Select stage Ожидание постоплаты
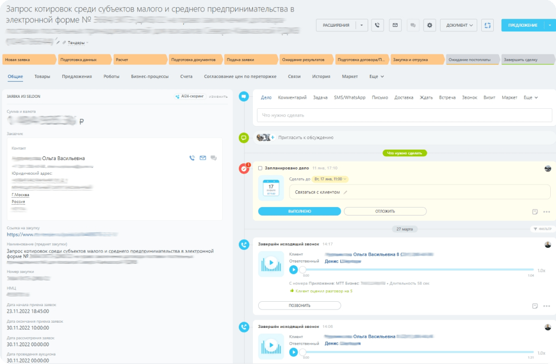The height and width of the screenshot is (364, 556). coord(472,60)
